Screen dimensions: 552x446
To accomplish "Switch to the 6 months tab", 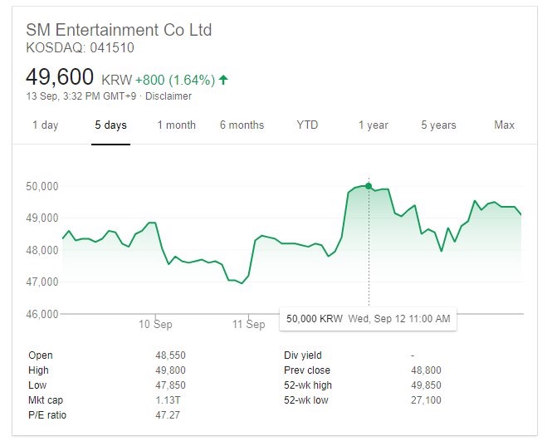I will click(242, 125).
